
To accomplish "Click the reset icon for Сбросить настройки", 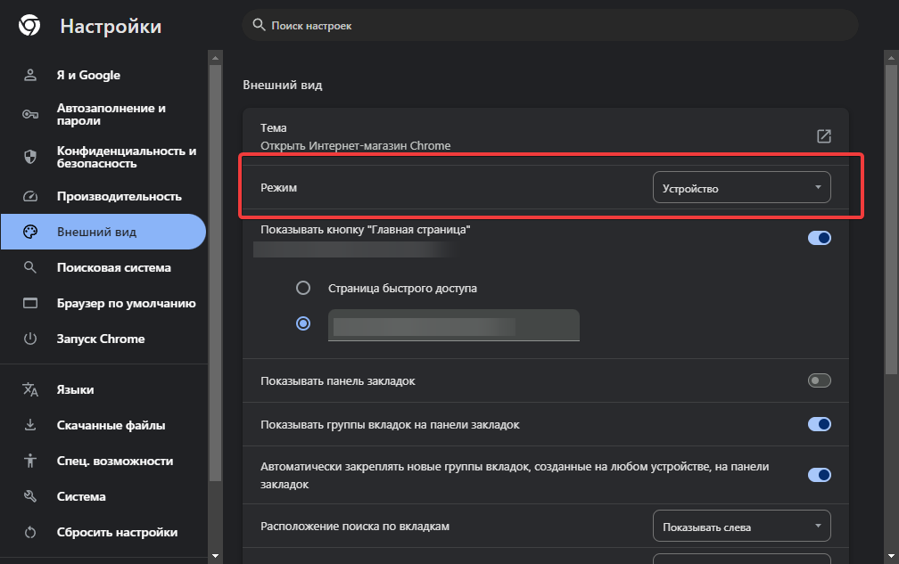I will point(29,532).
